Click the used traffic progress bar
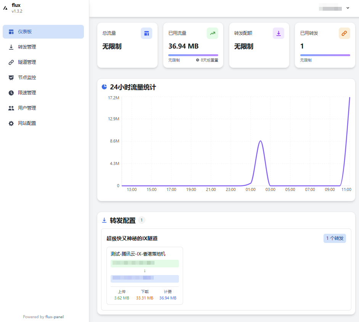Viewport: 359px width, 322px height. tap(193, 55)
